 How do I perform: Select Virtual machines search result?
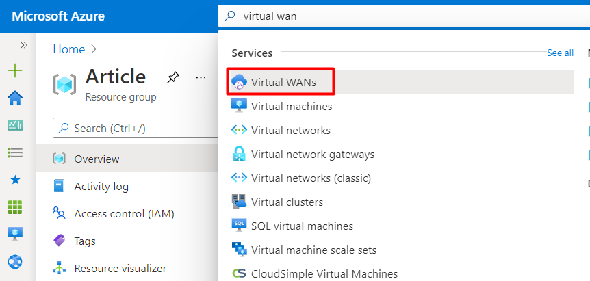(x=292, y=106)
